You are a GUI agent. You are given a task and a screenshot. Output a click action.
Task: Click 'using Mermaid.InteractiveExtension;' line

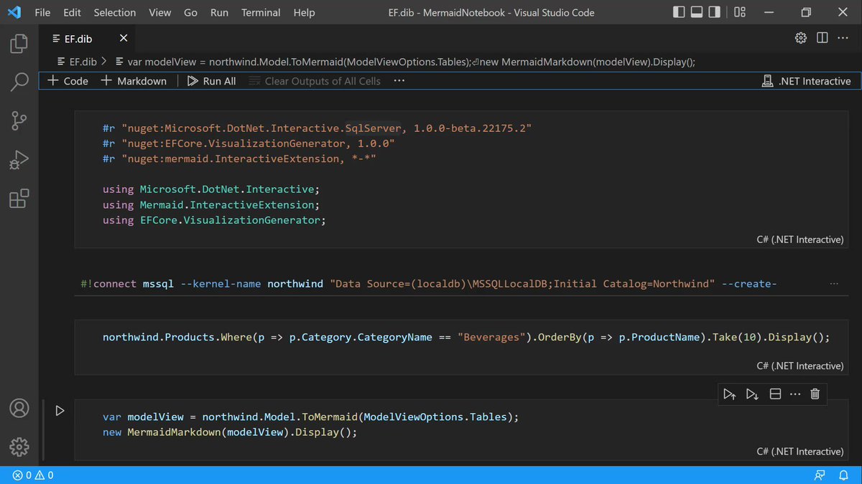pyautogui.click(x=211, y=205)
